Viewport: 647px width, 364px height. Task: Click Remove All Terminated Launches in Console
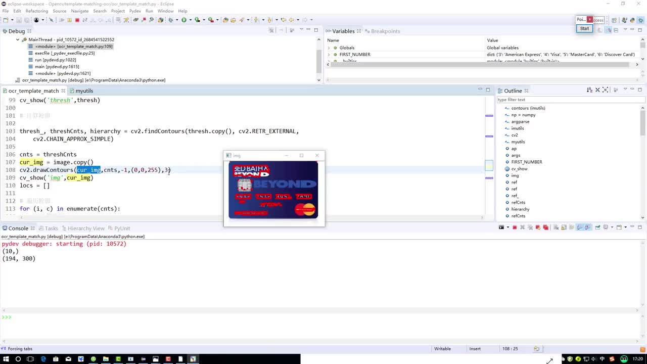point(530,227)
